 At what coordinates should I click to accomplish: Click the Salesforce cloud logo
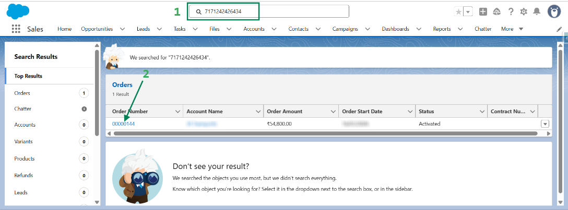[18, 11]
